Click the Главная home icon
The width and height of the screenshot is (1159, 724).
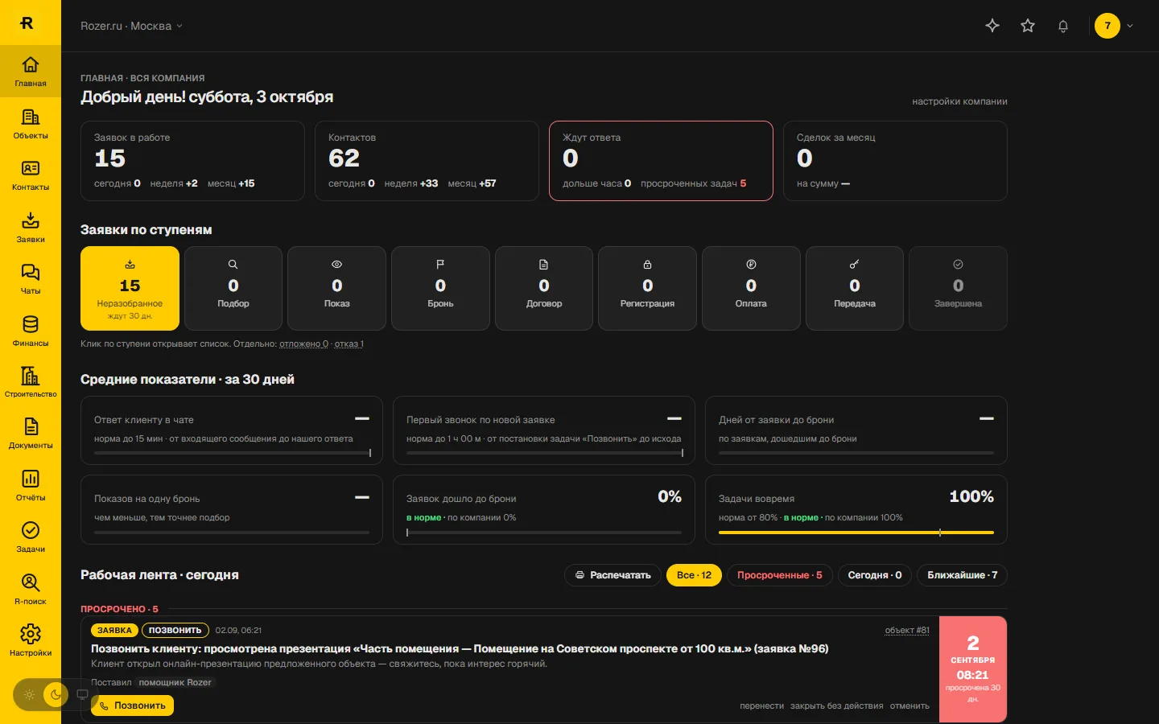pos(31,71)
